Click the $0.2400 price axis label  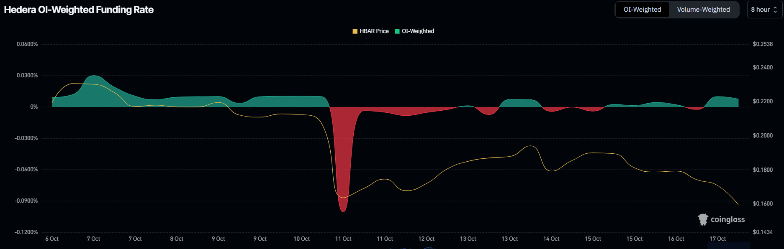pyautogui.click(x=763, y=68)
